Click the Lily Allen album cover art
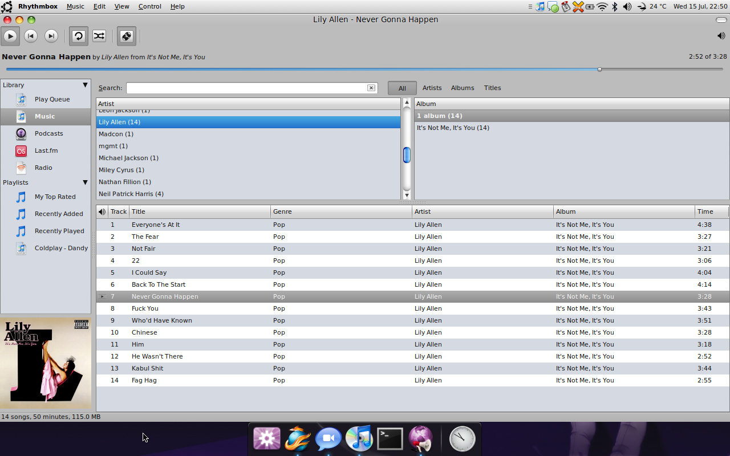 click(x=46, y=364)
